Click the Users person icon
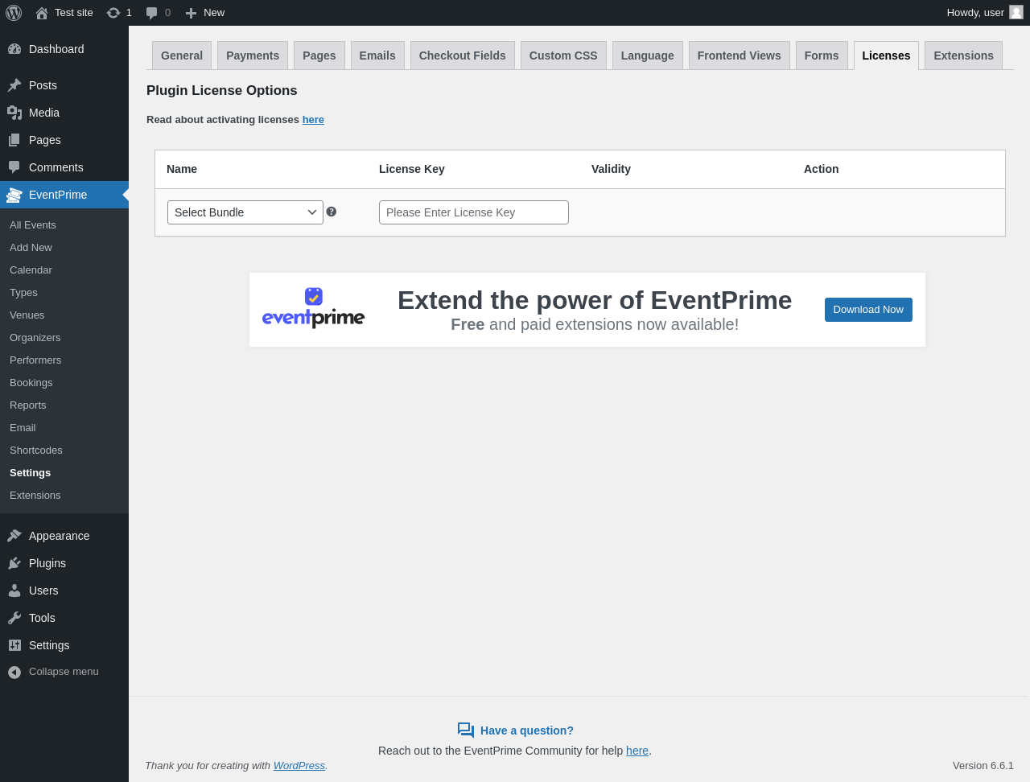 pos(14,591)
